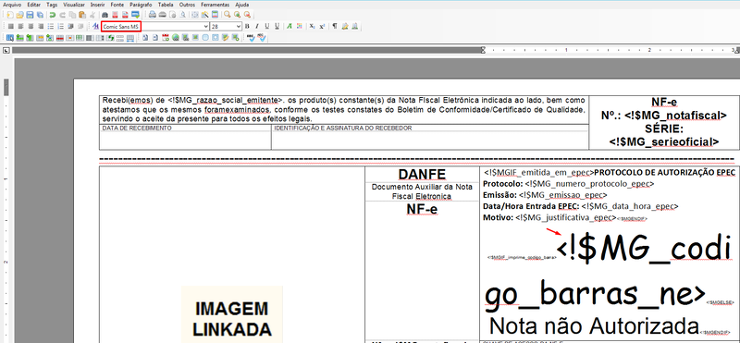Click the first table icon in third toolbar
740x343 pixels.
[x=10, y=38]
